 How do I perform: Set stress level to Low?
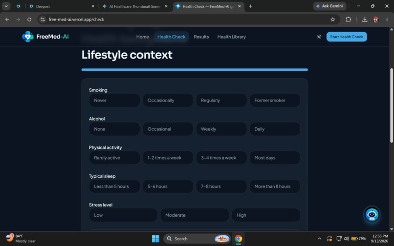pos(123,215)
